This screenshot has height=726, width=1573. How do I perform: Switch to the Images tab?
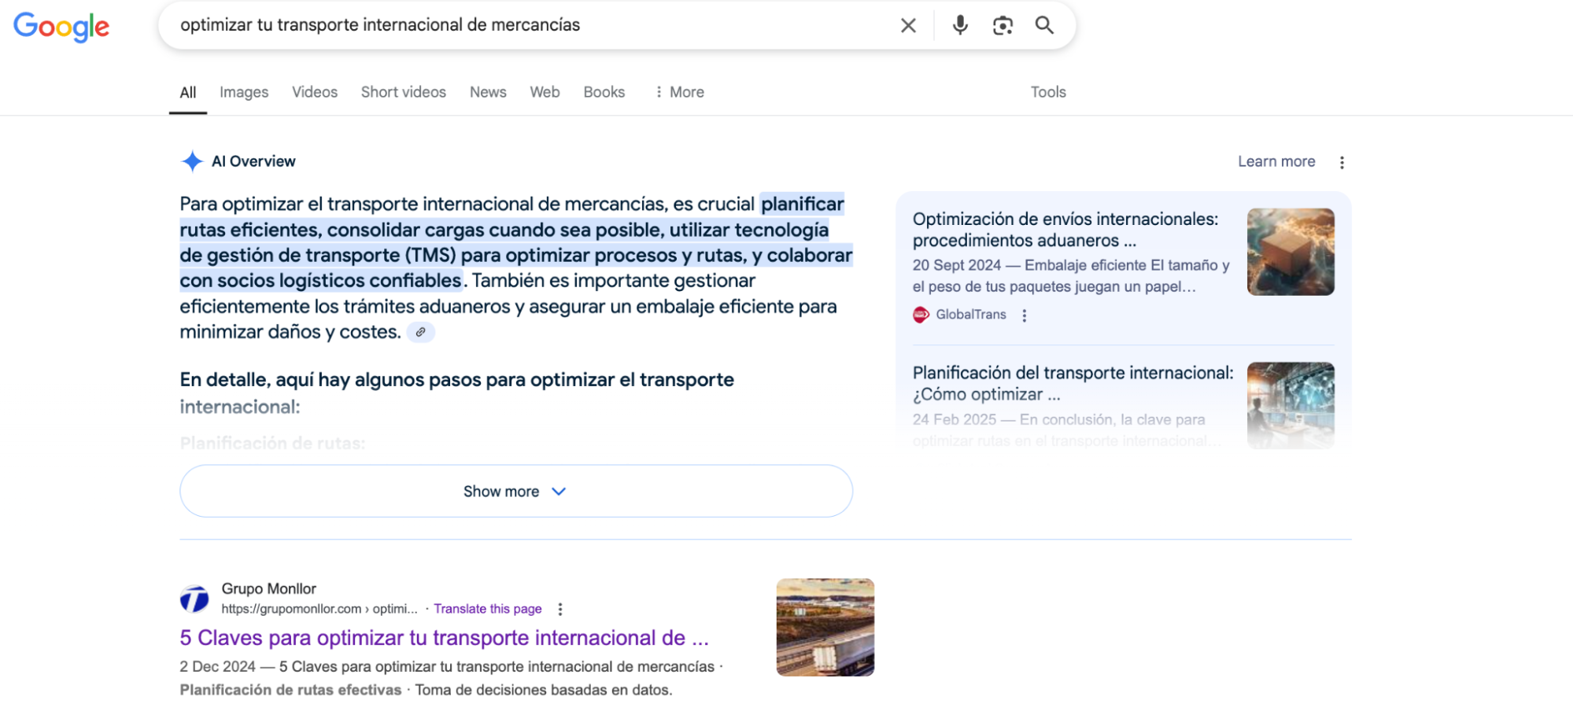[243, 92]
